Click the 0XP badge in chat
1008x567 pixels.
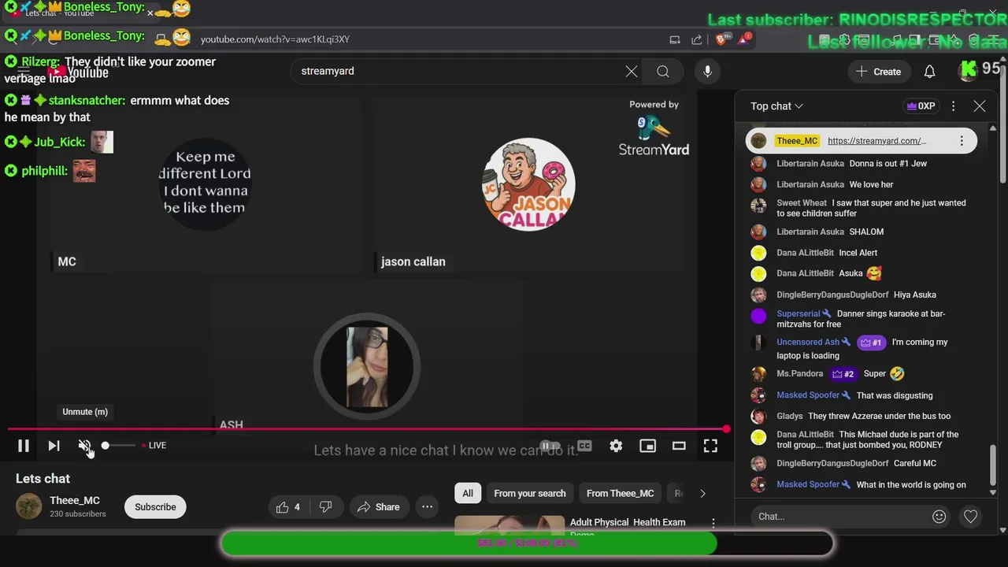coord(921,106)
